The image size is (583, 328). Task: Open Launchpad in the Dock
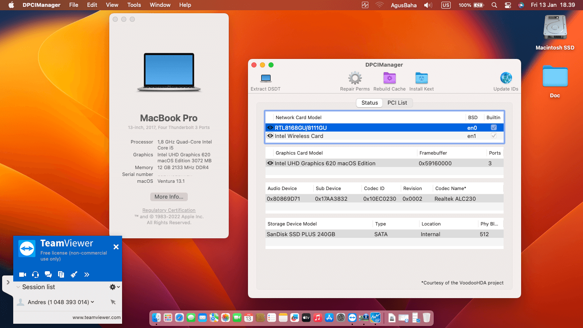pyautogui.click(x=168, y=318)
